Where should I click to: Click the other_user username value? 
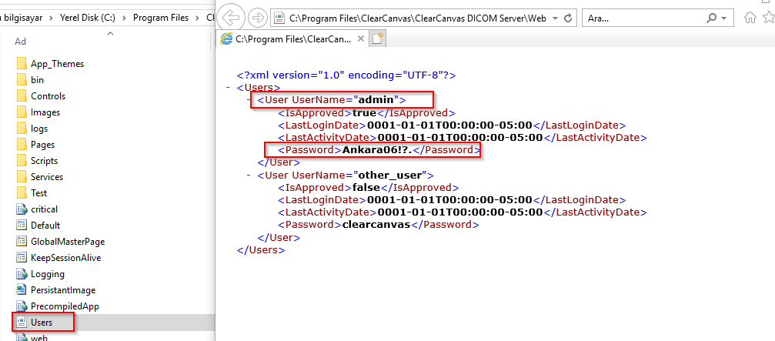[390, 175]
